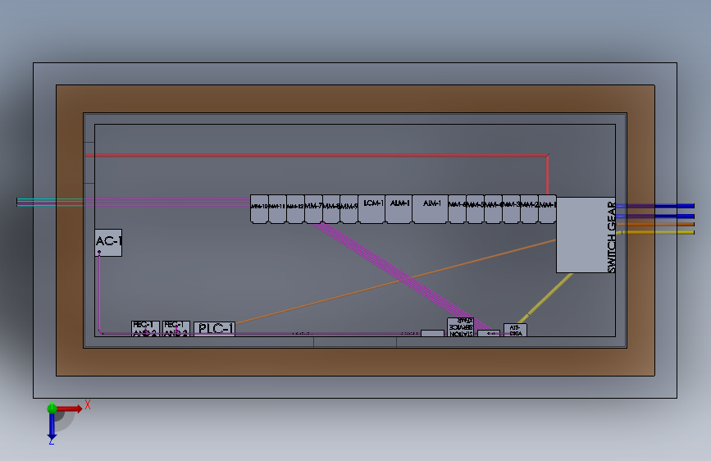Select the brown wall band at top
The image size is (711, 461).
(x=355, y=99)
